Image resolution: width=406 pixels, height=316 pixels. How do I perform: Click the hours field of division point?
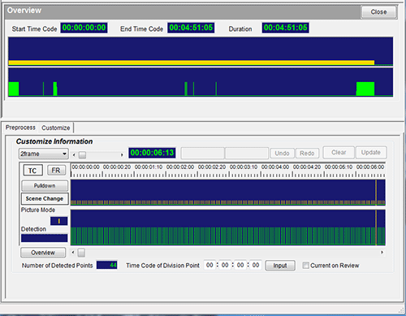(x=209, y=265)
